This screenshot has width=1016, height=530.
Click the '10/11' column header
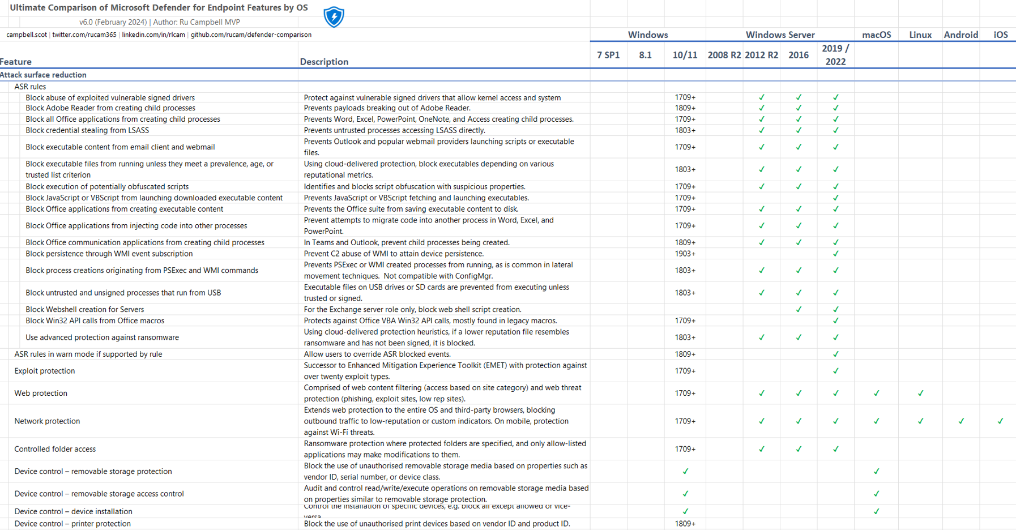pos(685,55)
